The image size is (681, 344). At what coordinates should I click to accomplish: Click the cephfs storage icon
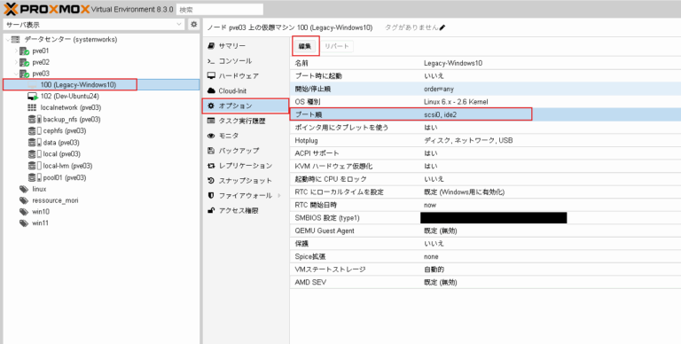coord(35,130)
